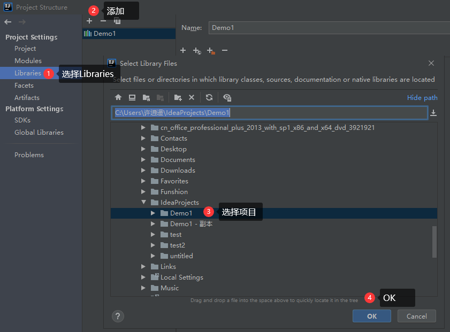Select Demo1 library in the list
450x332 pixels.
129,34
